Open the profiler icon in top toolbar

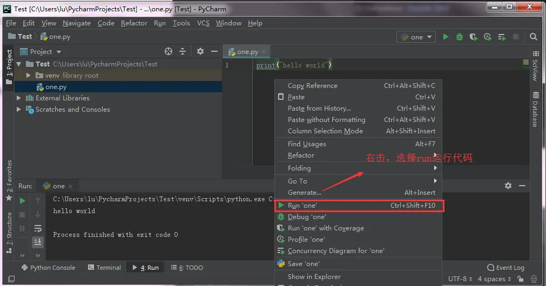pos(488,37)
